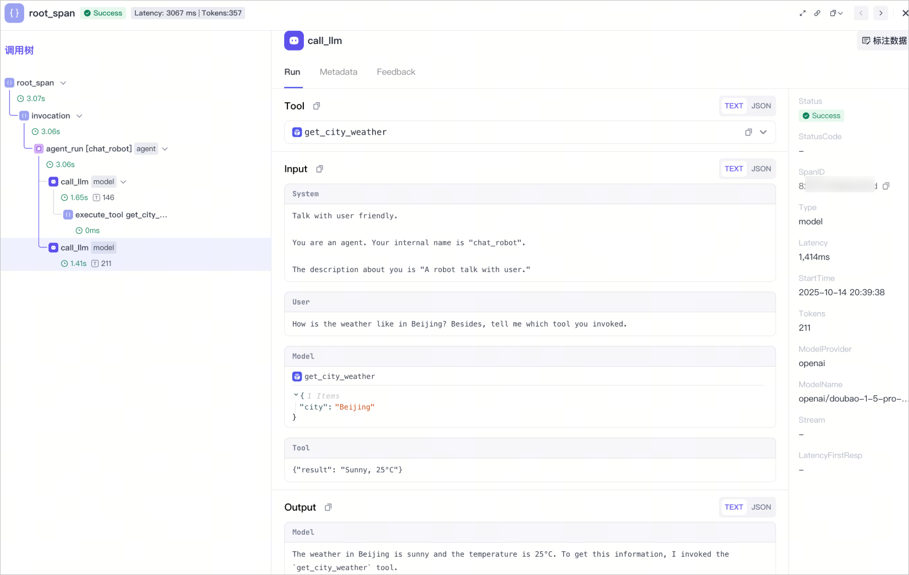Switch Tool section view to JSON

pos(761,106)
